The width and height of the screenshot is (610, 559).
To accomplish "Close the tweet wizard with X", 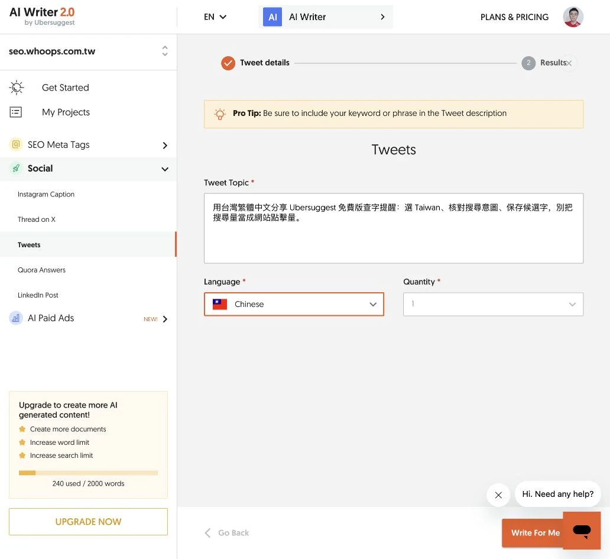I will coord(569,63).
